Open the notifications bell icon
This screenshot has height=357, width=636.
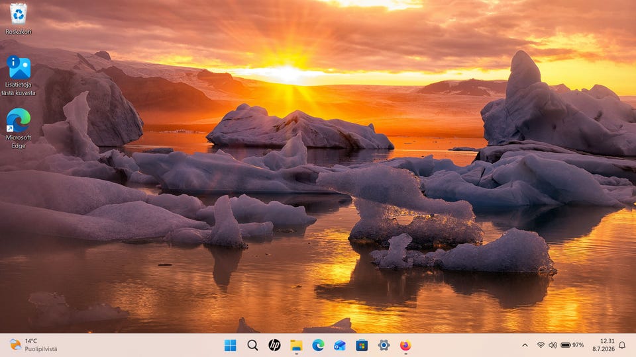pyautogui.click(x=622, y=345)
